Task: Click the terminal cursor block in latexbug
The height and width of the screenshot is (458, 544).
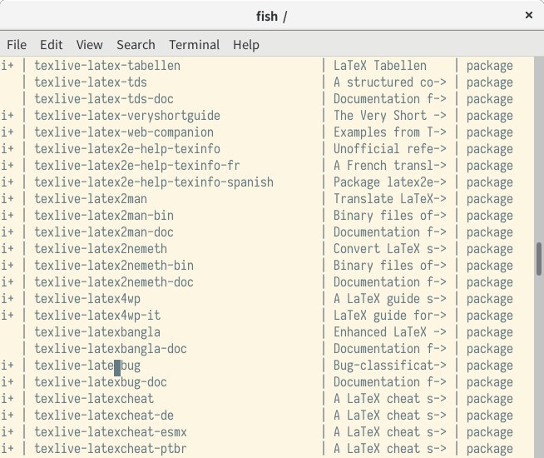Action: (x=117, y=368)
